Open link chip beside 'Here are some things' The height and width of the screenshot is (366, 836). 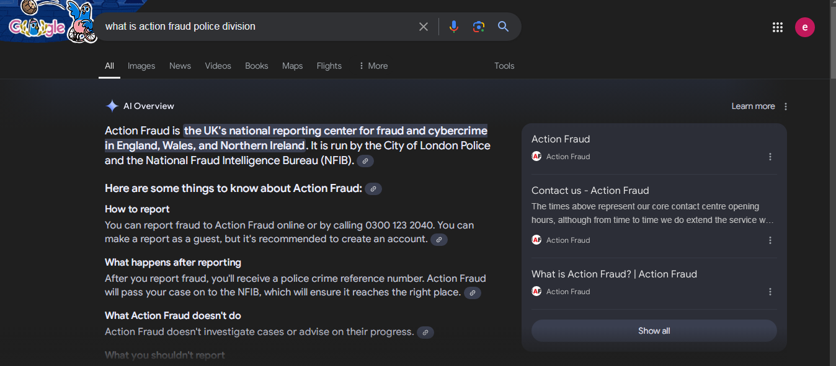pos(373,189)
